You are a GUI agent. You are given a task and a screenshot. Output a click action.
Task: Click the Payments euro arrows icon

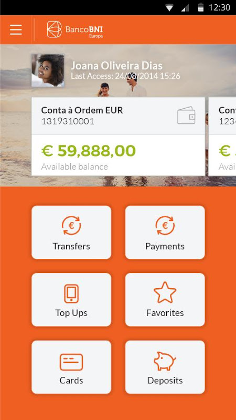165,226
